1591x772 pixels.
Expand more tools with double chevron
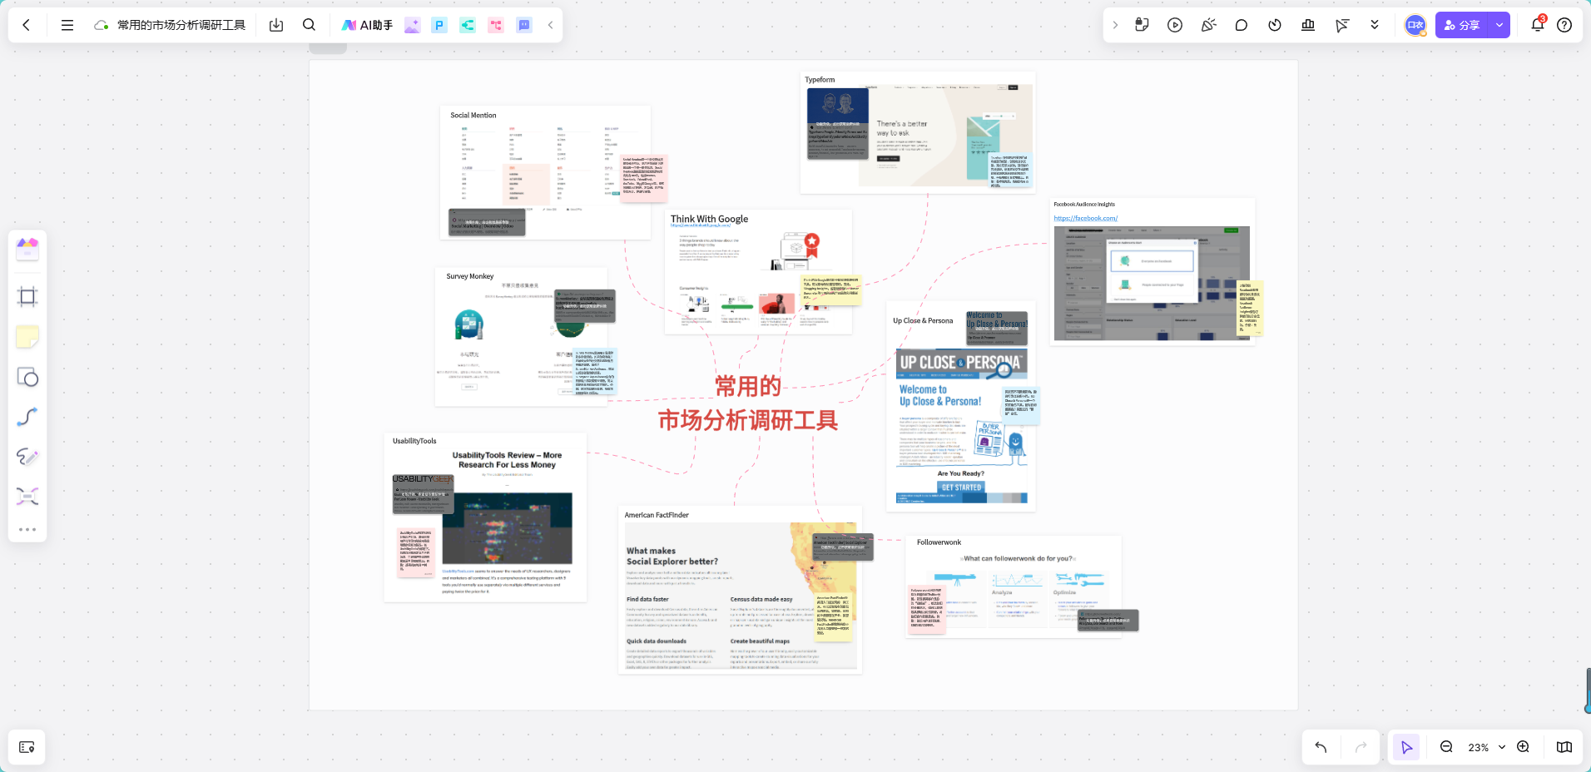(1375, 25)
